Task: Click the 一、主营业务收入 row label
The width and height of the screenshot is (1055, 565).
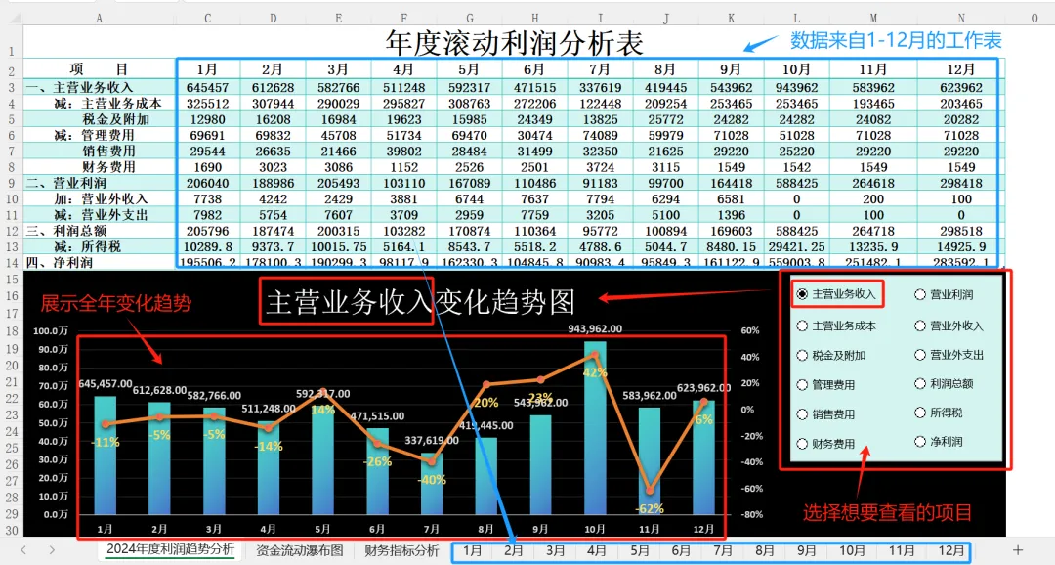Action: click(79, 88)
